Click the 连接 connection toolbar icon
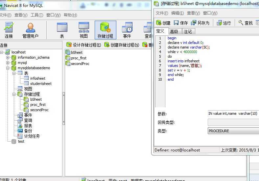Viewport: 259px width, 181px height. coord(9,30)
